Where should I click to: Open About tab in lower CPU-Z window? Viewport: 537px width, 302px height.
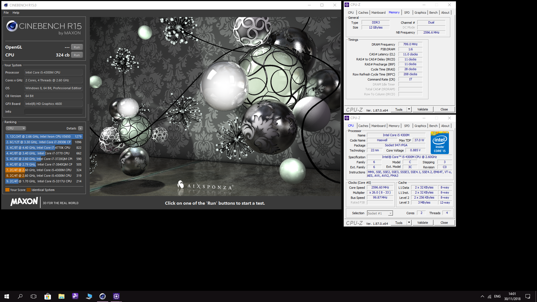coord(445,126)
